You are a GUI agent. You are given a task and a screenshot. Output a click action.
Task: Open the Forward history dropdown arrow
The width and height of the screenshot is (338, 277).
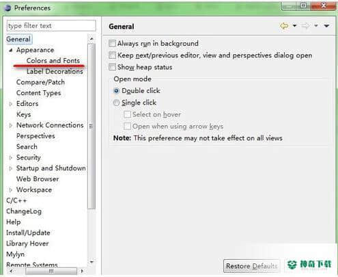(316, 26)
